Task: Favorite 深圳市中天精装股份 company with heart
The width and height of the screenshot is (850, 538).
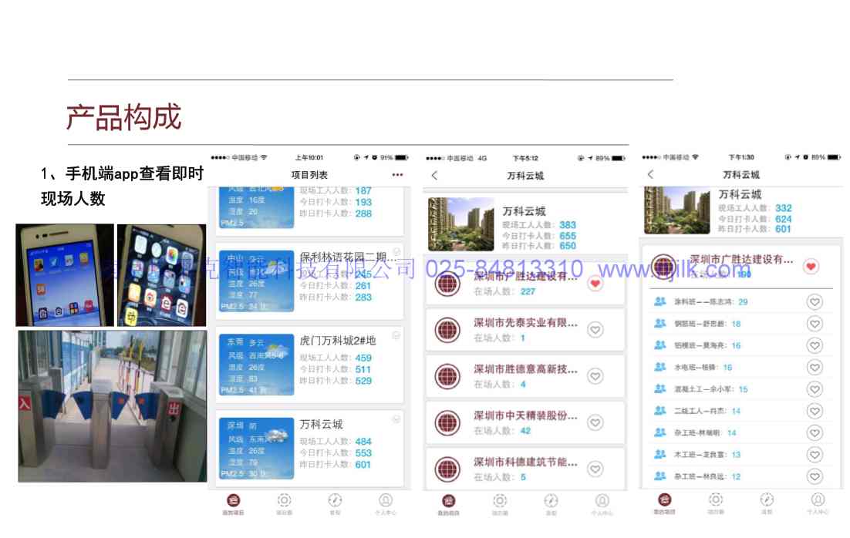Action: pyautogui.click(x=595, y=422)
